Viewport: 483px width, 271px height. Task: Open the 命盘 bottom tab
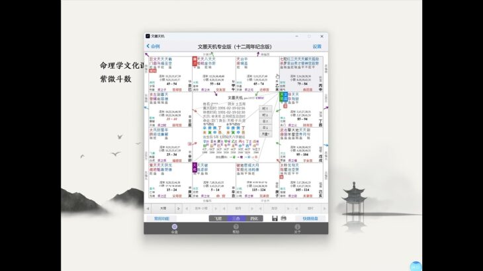[175, 229]
